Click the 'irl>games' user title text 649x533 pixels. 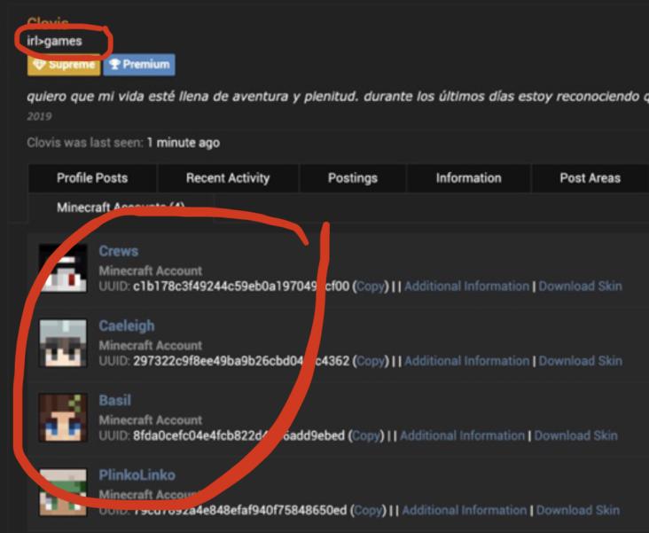click(55, 41)
